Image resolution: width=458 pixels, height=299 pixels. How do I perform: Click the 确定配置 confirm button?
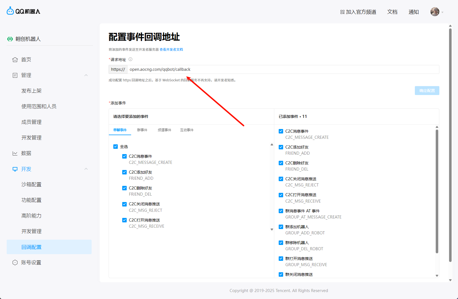click(x=427, y=91)
